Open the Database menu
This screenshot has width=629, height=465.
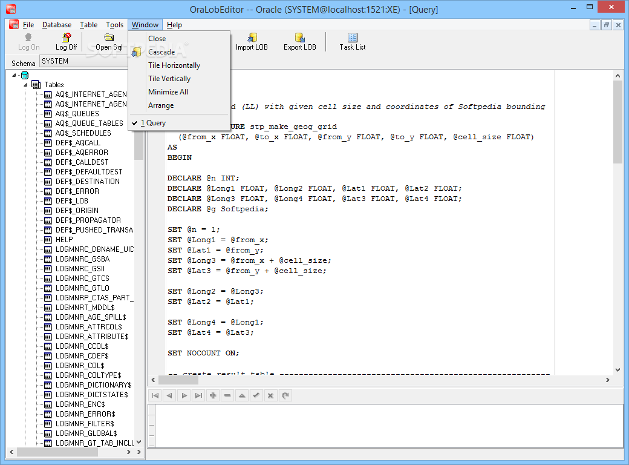pos(57,25)
